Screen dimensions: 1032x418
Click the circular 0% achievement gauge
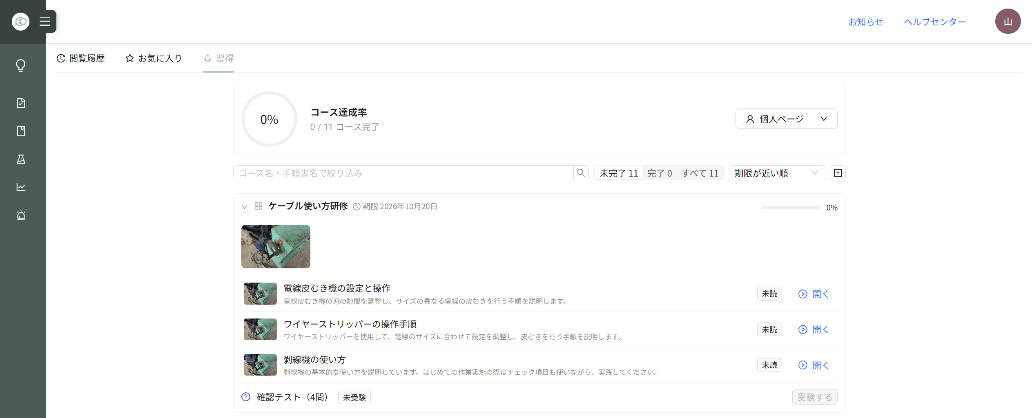(269, 119)
